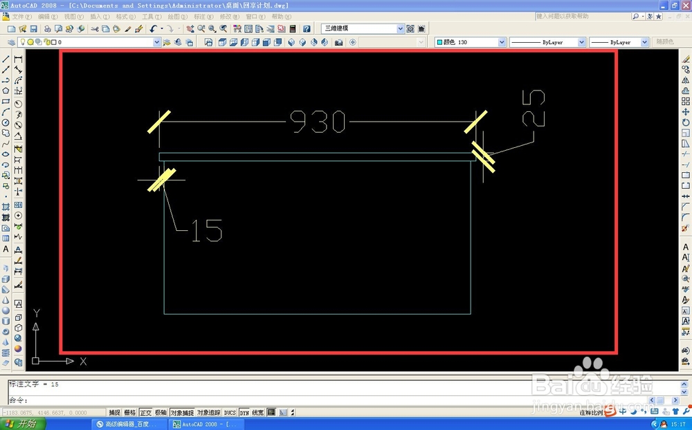The width and height of the screenshot is (692, 430).
Task: Click the Zoom Previous icon
Action: (224, 29)
